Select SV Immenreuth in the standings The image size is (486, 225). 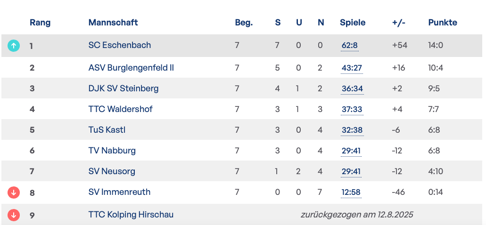point(119,192)
